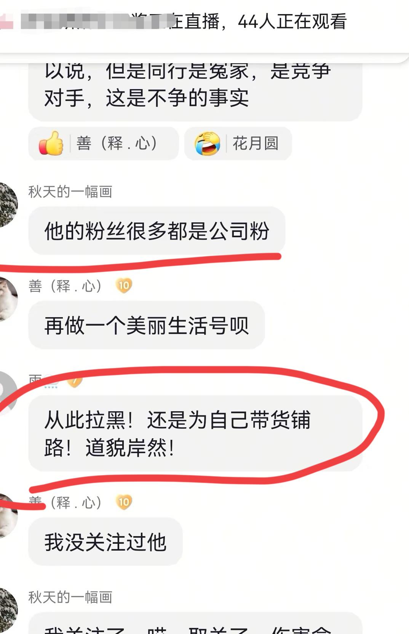Open the cat avatar beside 再做一个美丽生活号呗
The image size is (409, 634).
tap(7, 299)
